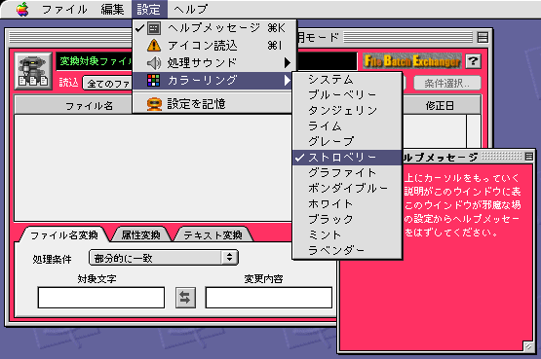
Task: Switch to 属性変換 tab
Action: pyautogui.click(x=141, y=235)
